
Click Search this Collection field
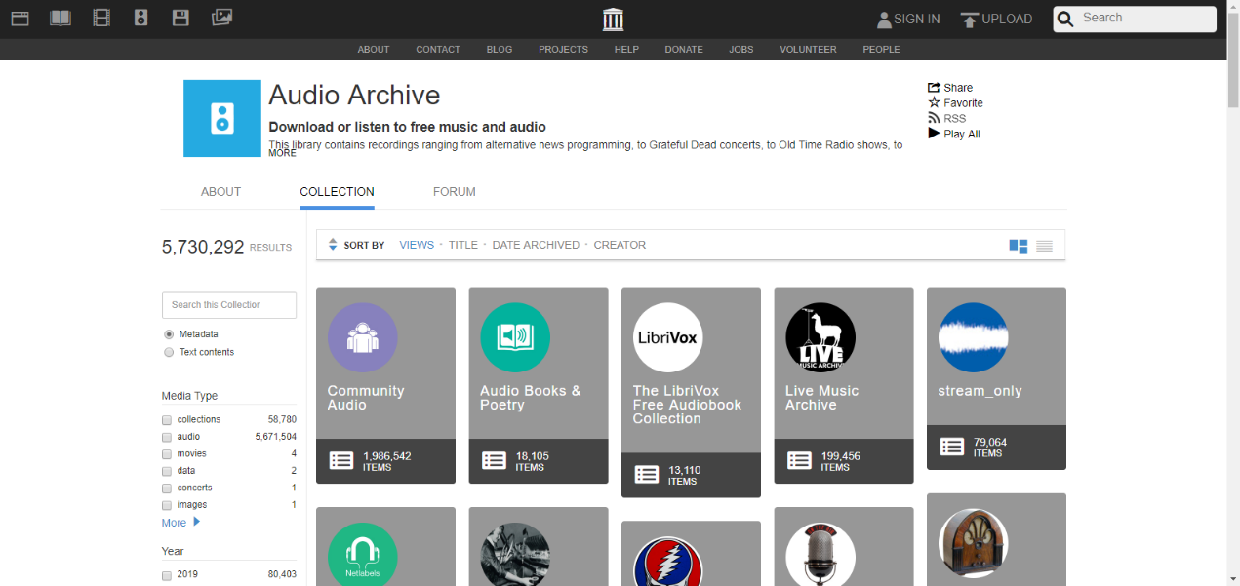[229, 304]
